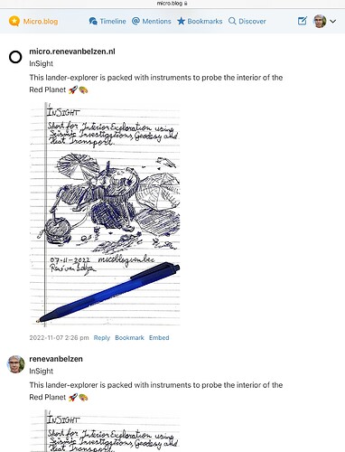Go to the Mentions tab

pos(152,21)
